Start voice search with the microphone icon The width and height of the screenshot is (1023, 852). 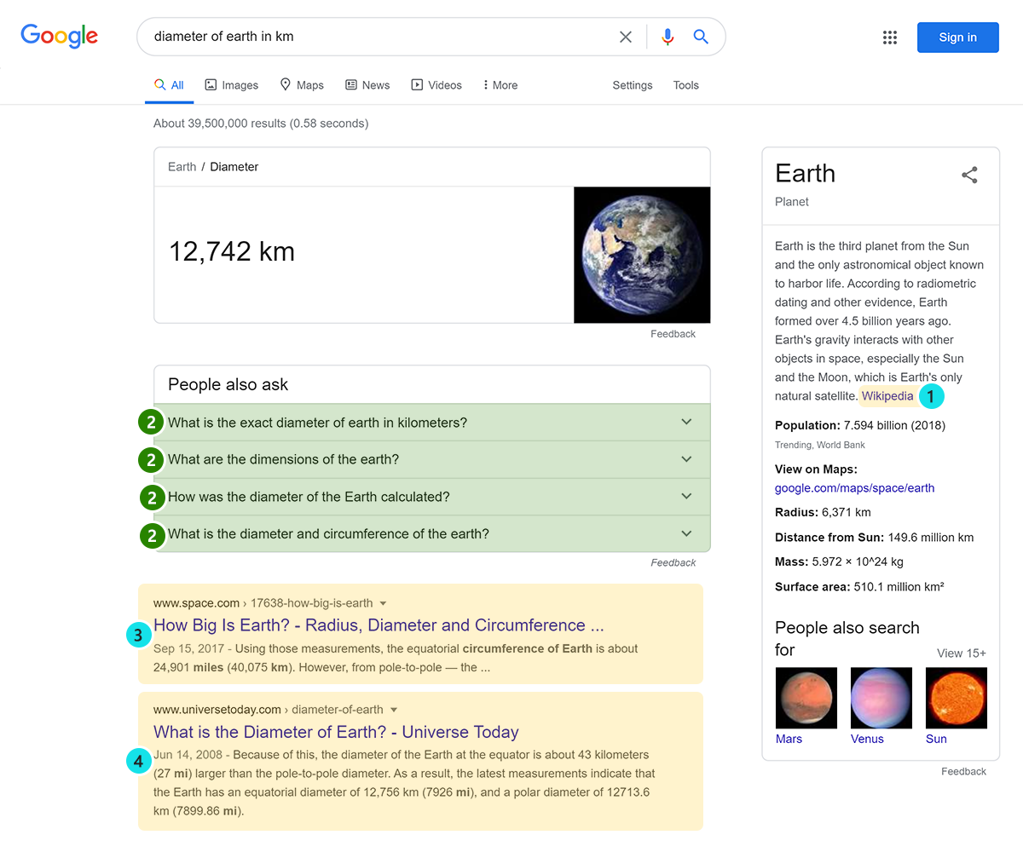click(668, 37)
